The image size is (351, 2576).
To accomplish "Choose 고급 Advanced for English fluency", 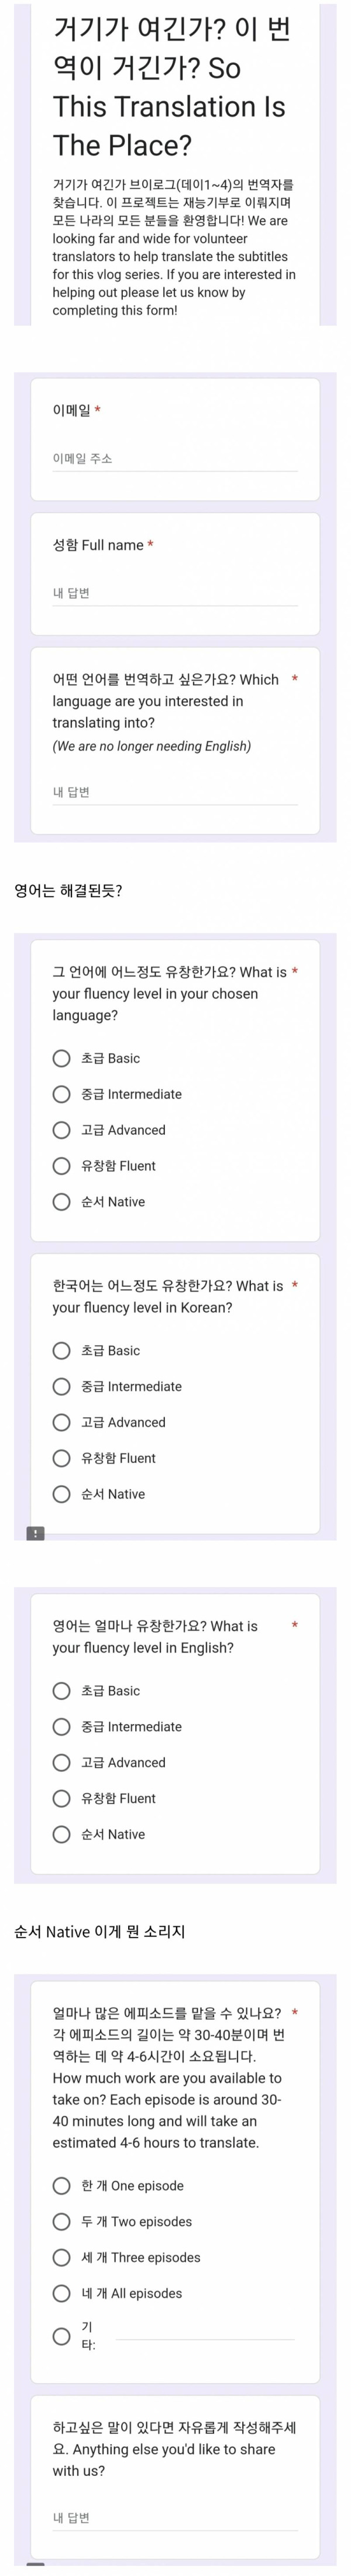I will [62, 1763].
